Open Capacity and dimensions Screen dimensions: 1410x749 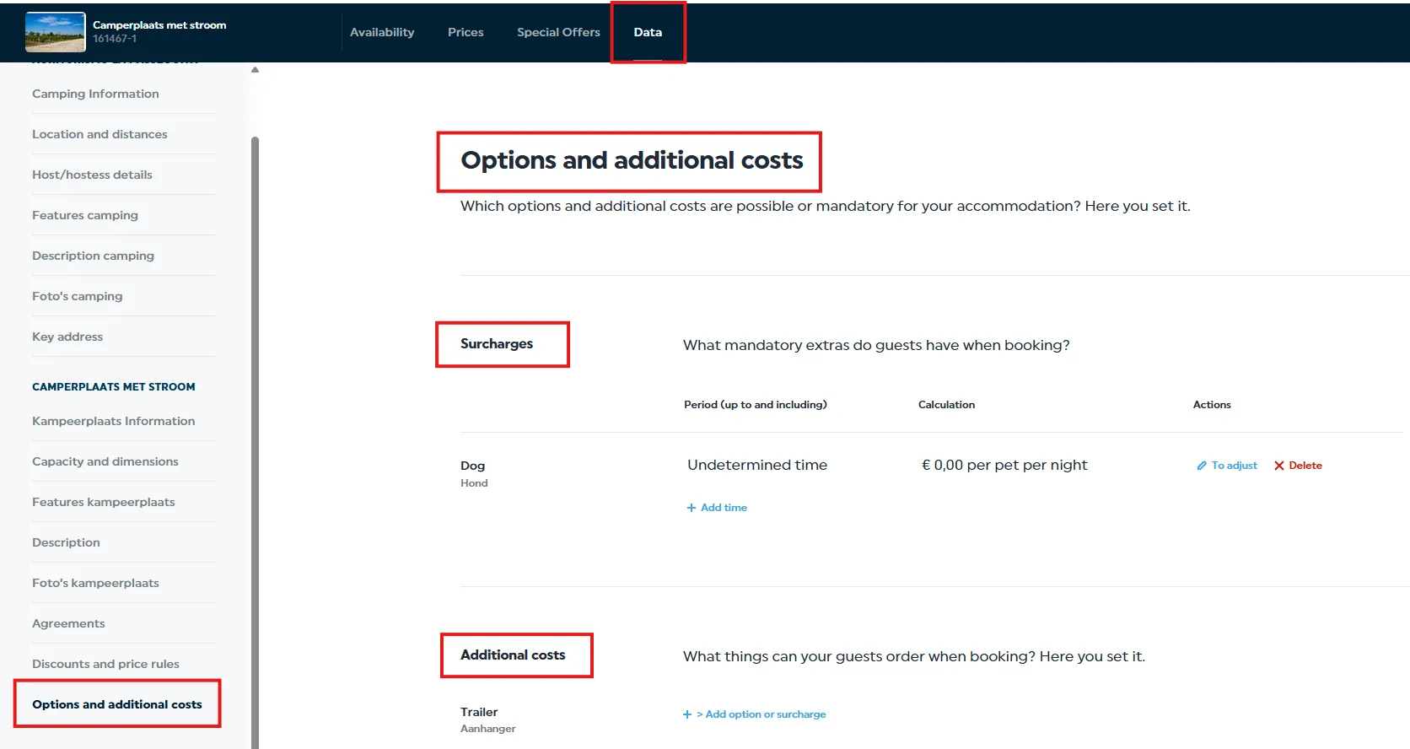105,461
